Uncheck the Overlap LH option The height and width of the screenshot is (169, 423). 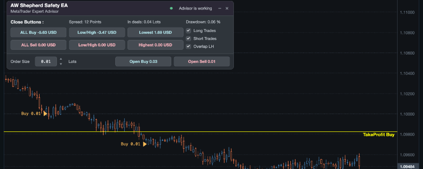pos(189,46)
